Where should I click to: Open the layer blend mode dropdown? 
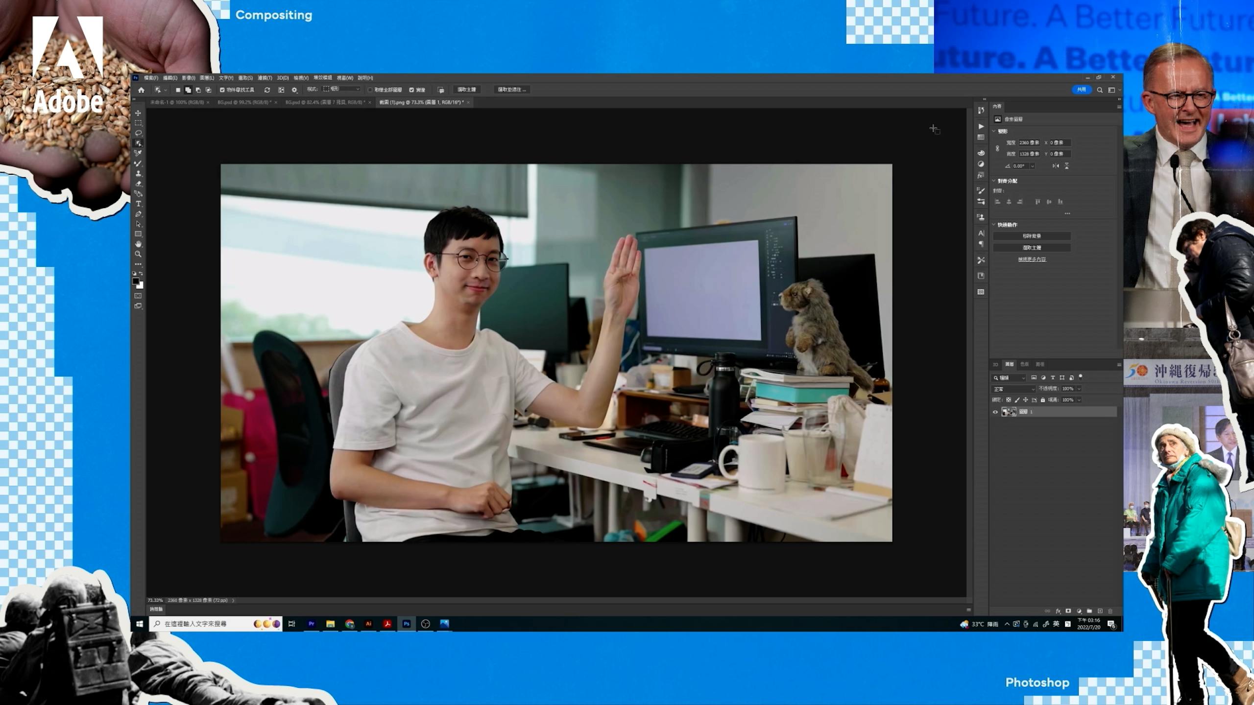pyautogui.click(x=1013, y=389)
